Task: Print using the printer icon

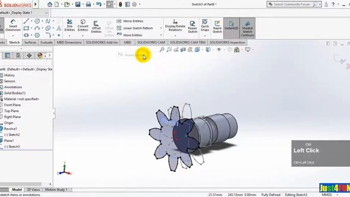Action: 89,4
